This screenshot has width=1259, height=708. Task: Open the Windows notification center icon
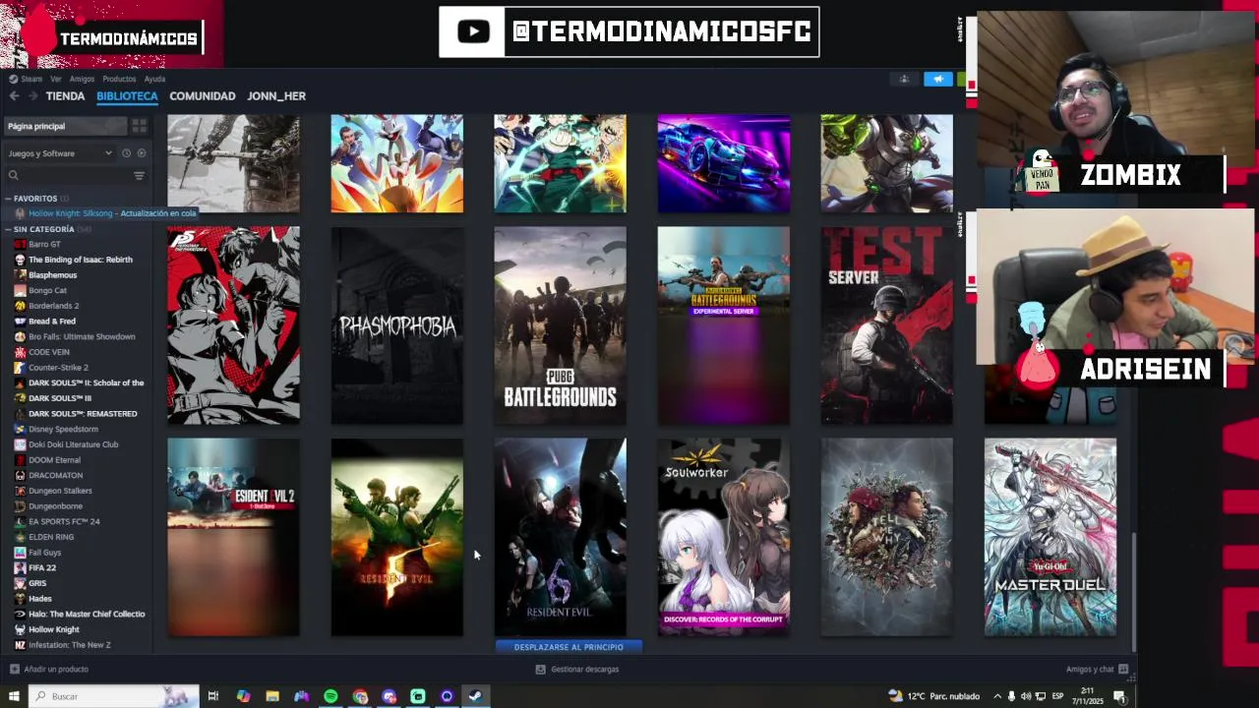point(1119,696)
